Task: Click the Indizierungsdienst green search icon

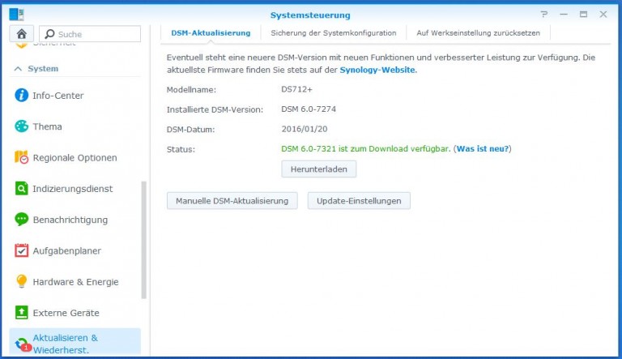Action: 21,188
